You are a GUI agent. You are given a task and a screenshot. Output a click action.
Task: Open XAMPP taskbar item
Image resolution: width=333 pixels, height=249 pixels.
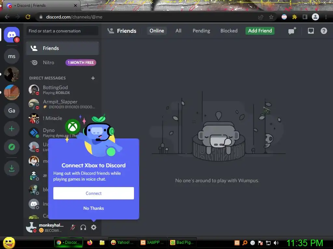pyautogui.click(x=152, y=243)
